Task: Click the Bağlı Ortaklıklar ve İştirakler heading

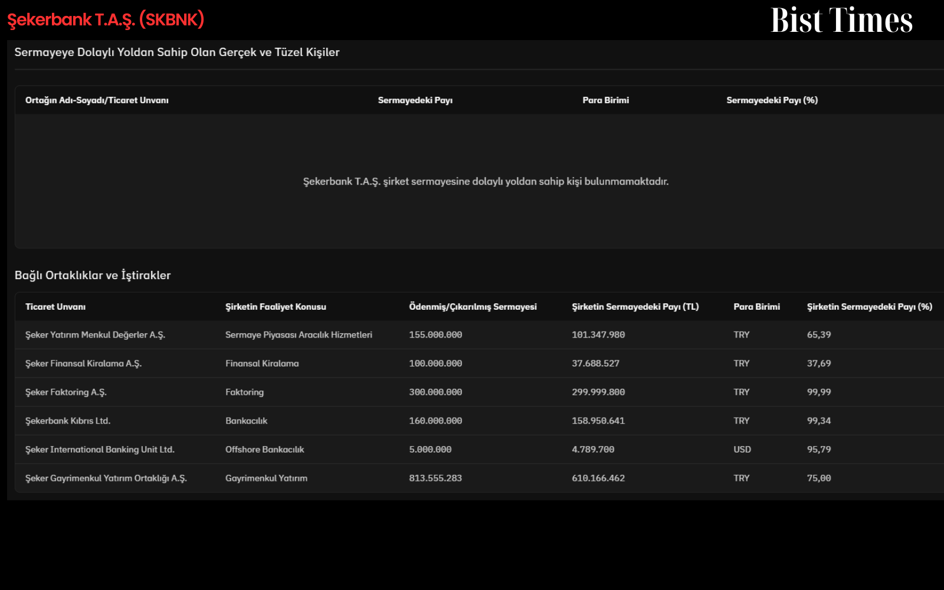Action: click(x=93, y=276)
